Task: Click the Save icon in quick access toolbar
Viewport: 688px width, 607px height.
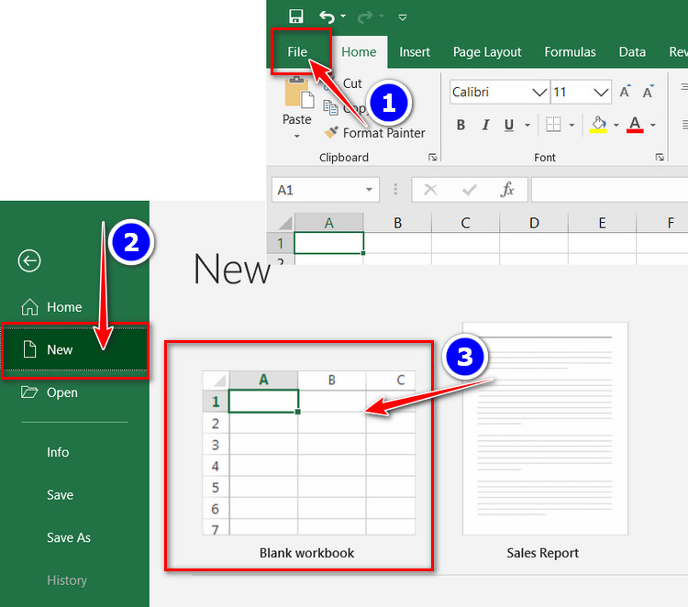Action: [295, 16]
